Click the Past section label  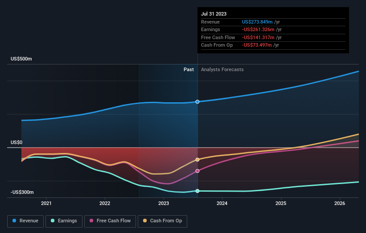[189, 69]
